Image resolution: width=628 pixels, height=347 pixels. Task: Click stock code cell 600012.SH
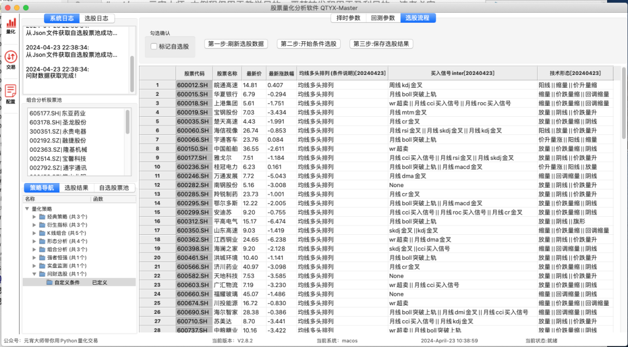[194, 85]
